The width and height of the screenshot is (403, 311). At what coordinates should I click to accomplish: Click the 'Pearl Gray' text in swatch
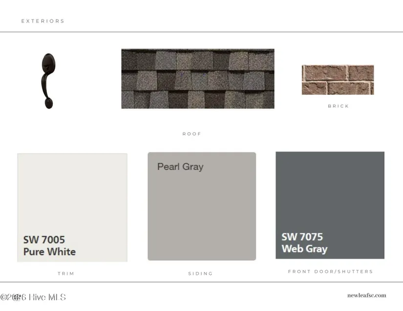click(180, 167)
